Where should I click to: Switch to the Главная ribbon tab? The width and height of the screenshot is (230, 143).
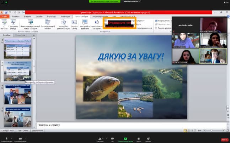tap(16, 17)
